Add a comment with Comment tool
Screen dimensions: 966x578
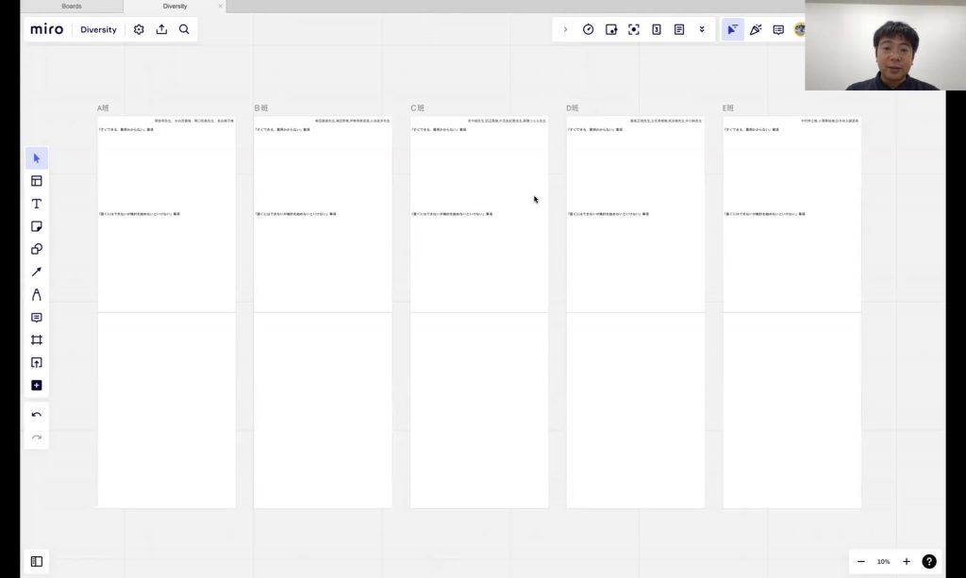(x=37, y=318)
